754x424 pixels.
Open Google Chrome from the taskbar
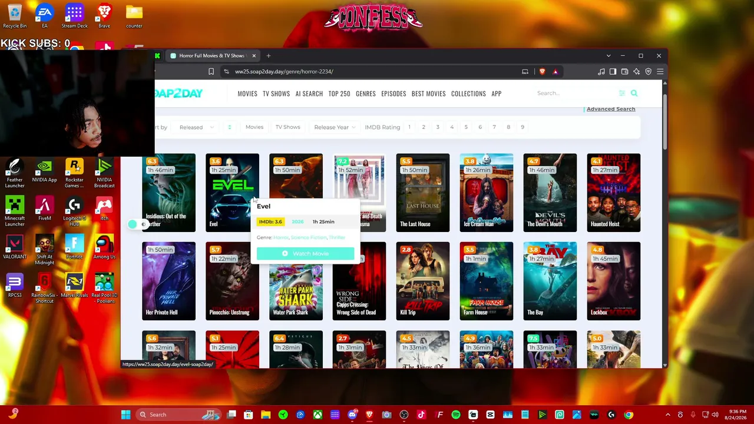(629, 415)
